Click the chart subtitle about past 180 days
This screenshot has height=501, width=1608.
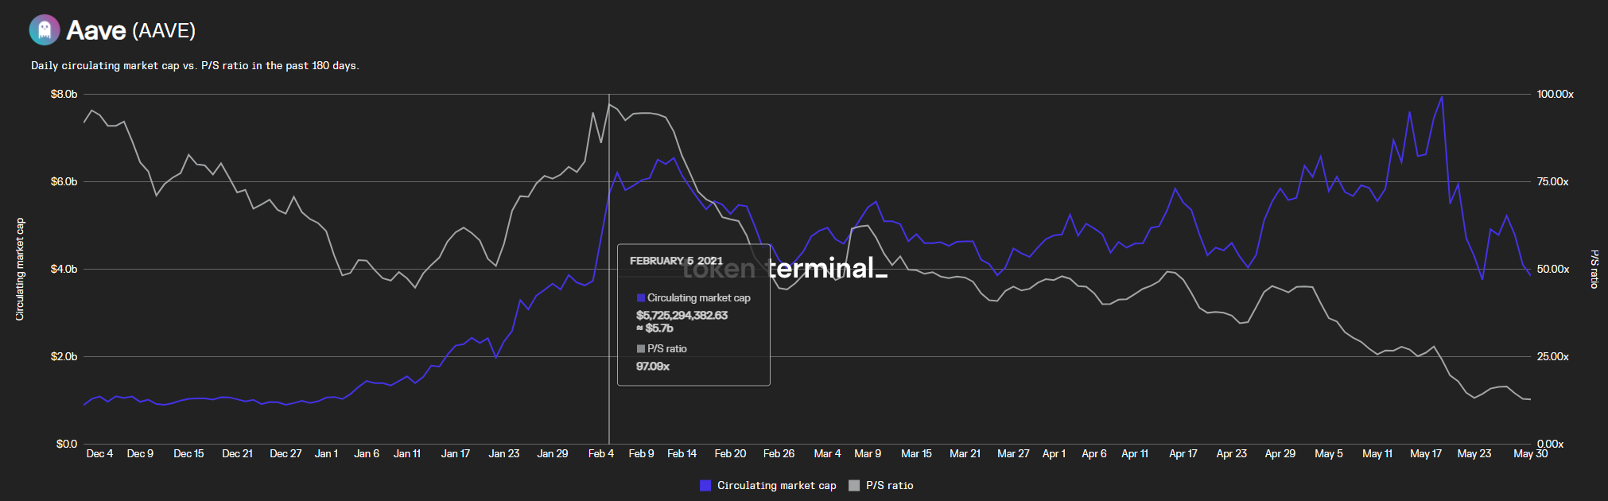pyautogui.click(x=195, y=65)
